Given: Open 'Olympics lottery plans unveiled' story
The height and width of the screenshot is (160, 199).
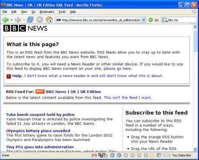Looking at the screenshot, I should (x=38, y=131).
